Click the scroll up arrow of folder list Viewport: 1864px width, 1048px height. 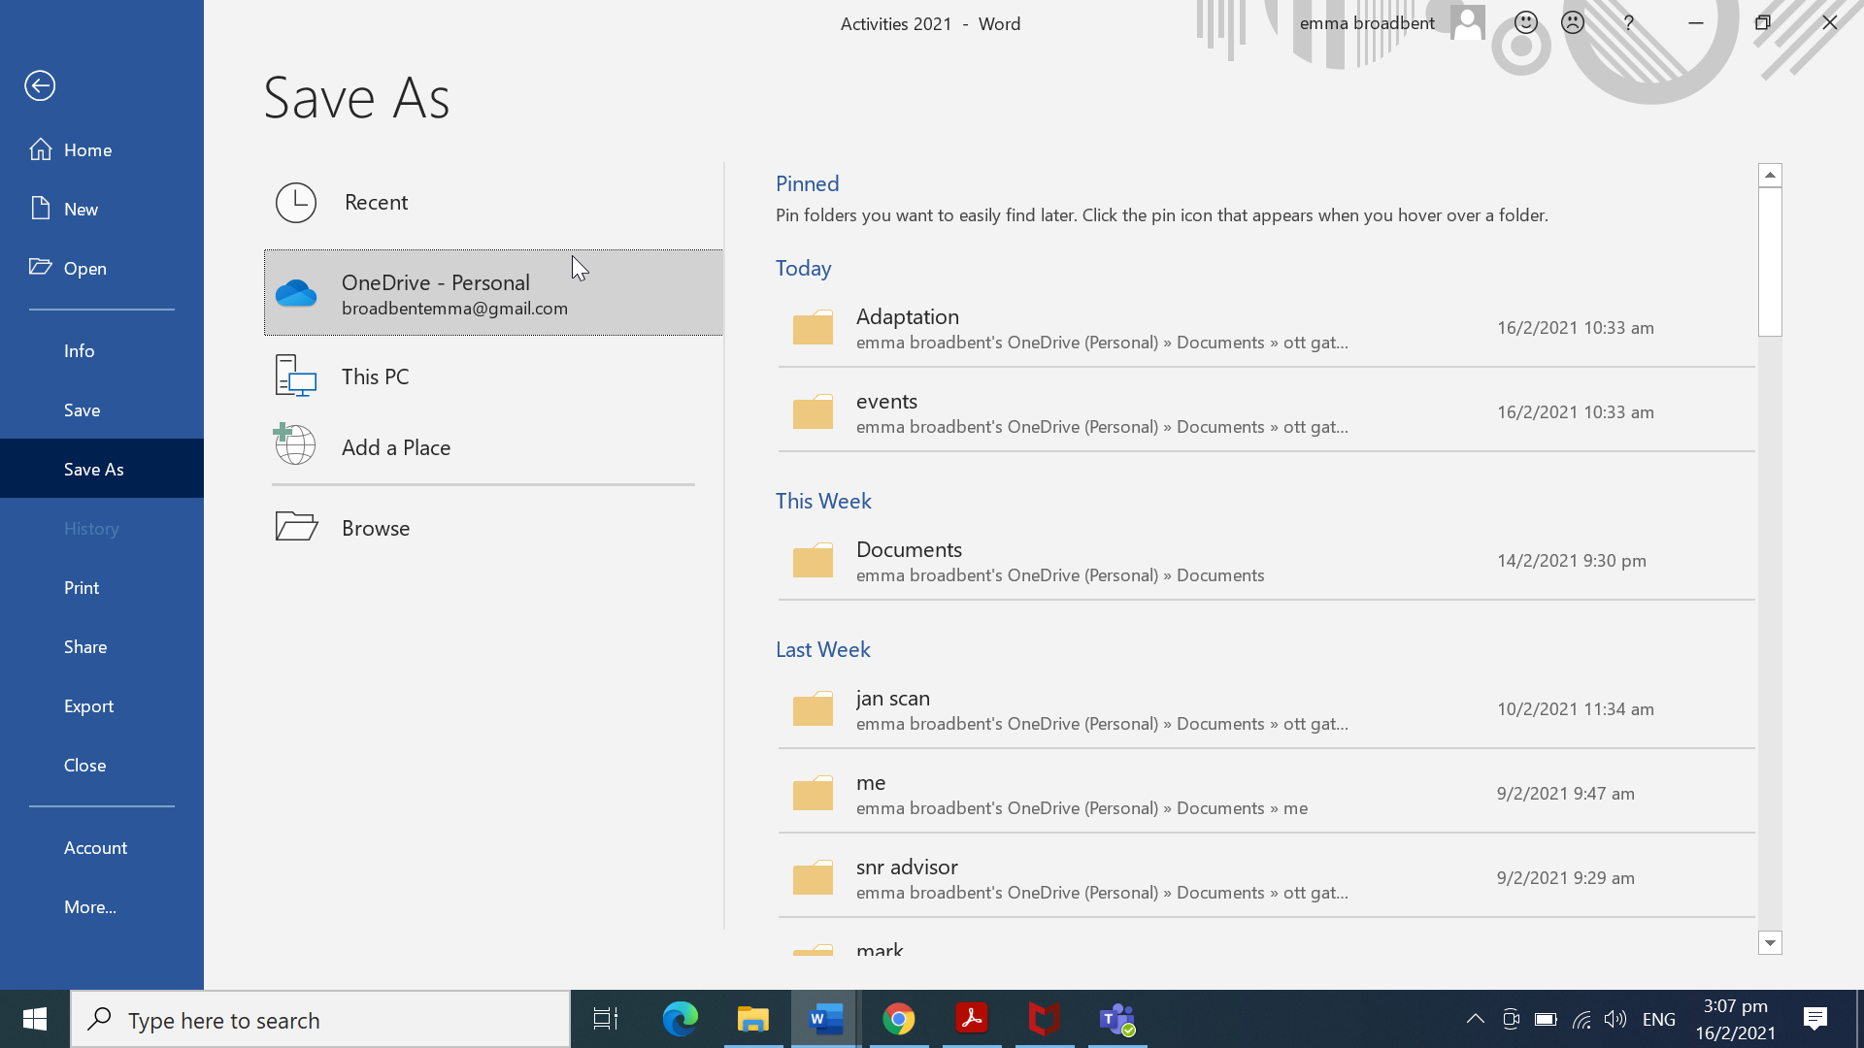pos(1770,175)
